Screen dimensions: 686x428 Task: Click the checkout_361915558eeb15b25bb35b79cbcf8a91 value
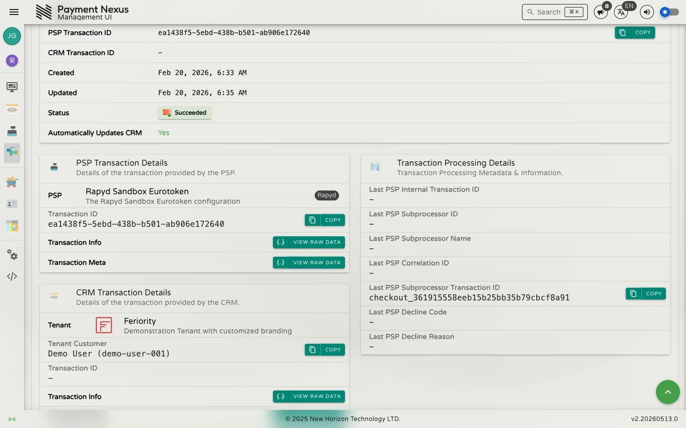coord(469,297)
